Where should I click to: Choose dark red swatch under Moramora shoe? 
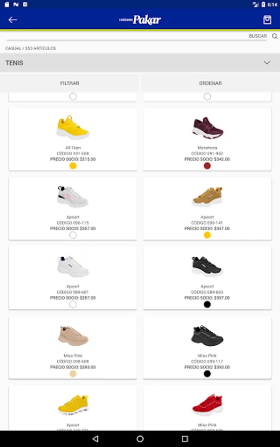207,166
